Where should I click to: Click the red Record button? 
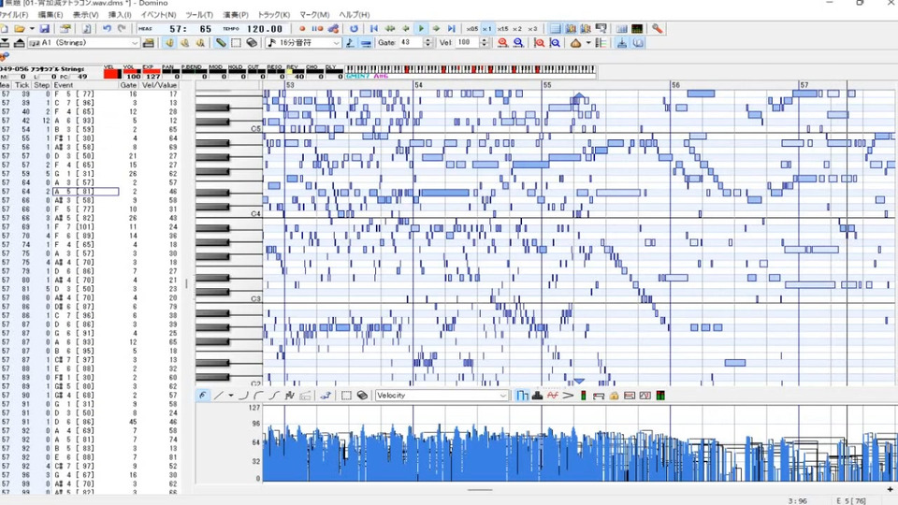[x=301, y=29]
